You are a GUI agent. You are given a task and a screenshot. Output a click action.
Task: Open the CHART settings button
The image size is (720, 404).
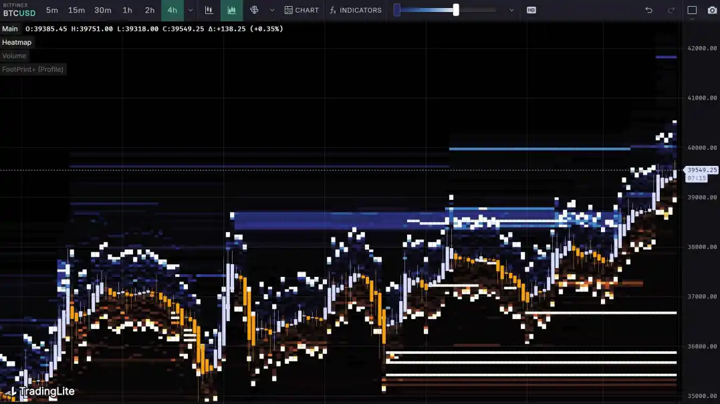(x=302, y=10)
